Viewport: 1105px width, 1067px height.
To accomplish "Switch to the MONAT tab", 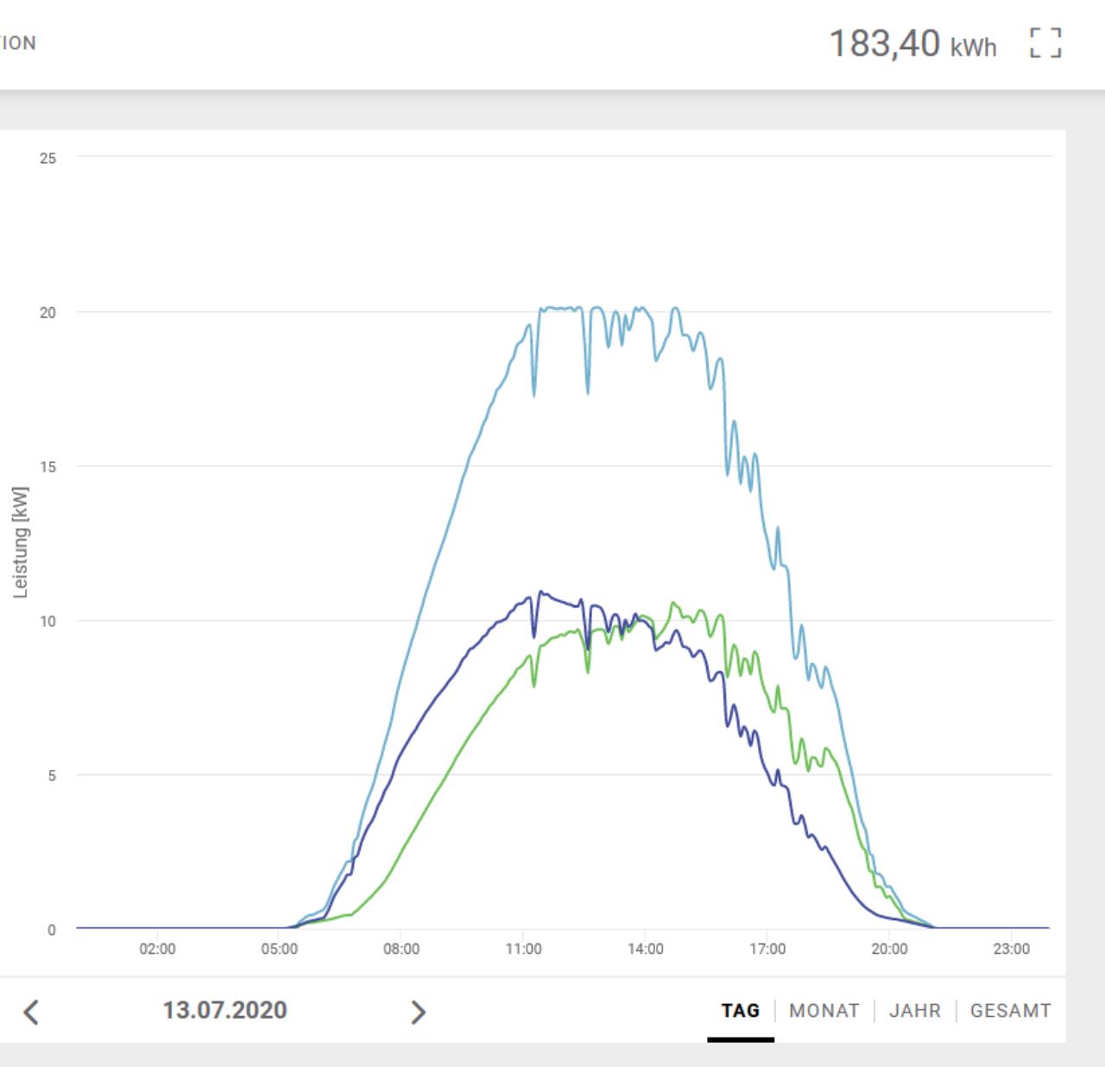I will [824, 1011].
